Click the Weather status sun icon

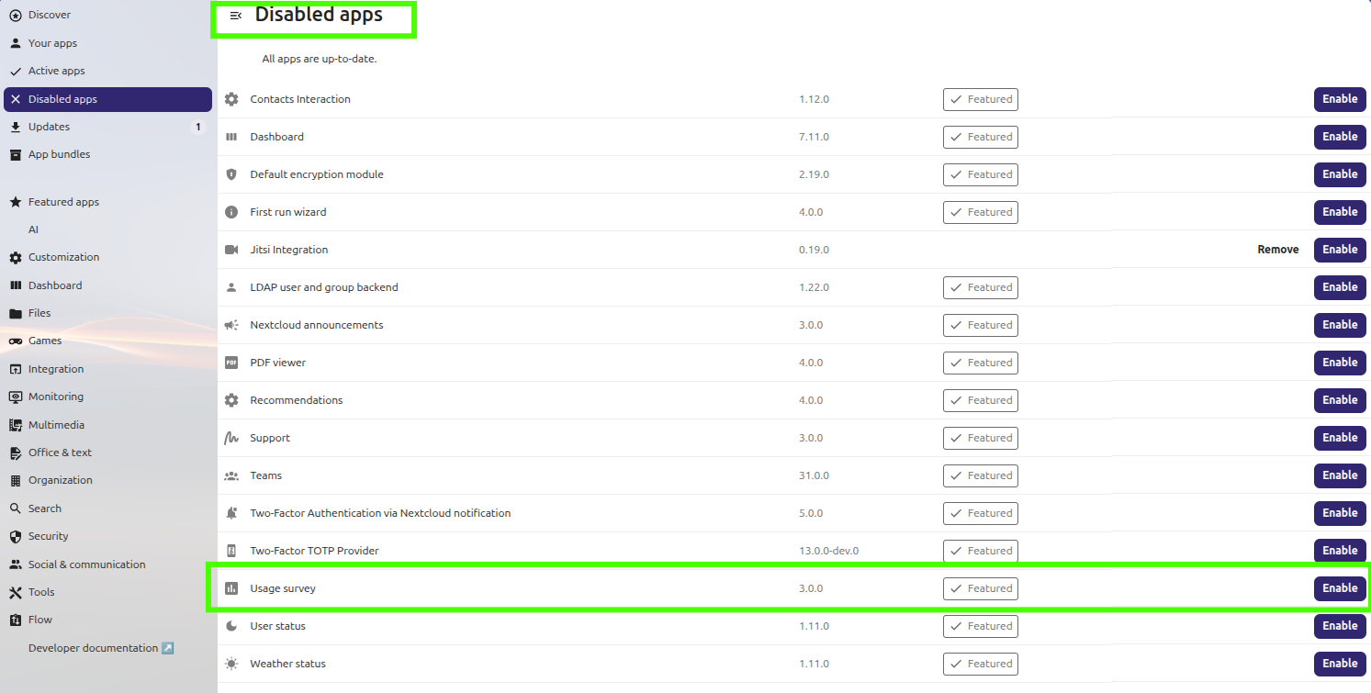[x=231, y=664]
